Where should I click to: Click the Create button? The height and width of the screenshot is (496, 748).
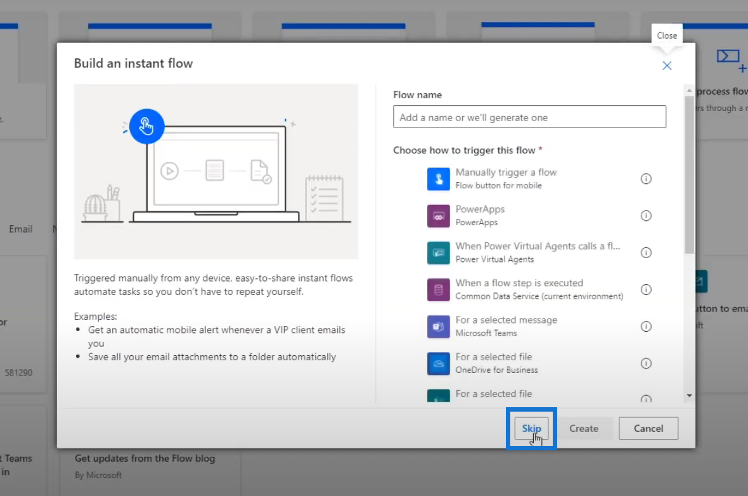[583, 428]
